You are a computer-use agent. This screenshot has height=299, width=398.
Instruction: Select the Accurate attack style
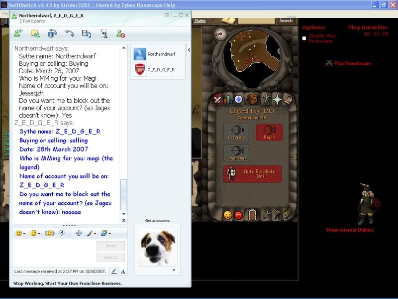tap(236, 132)
